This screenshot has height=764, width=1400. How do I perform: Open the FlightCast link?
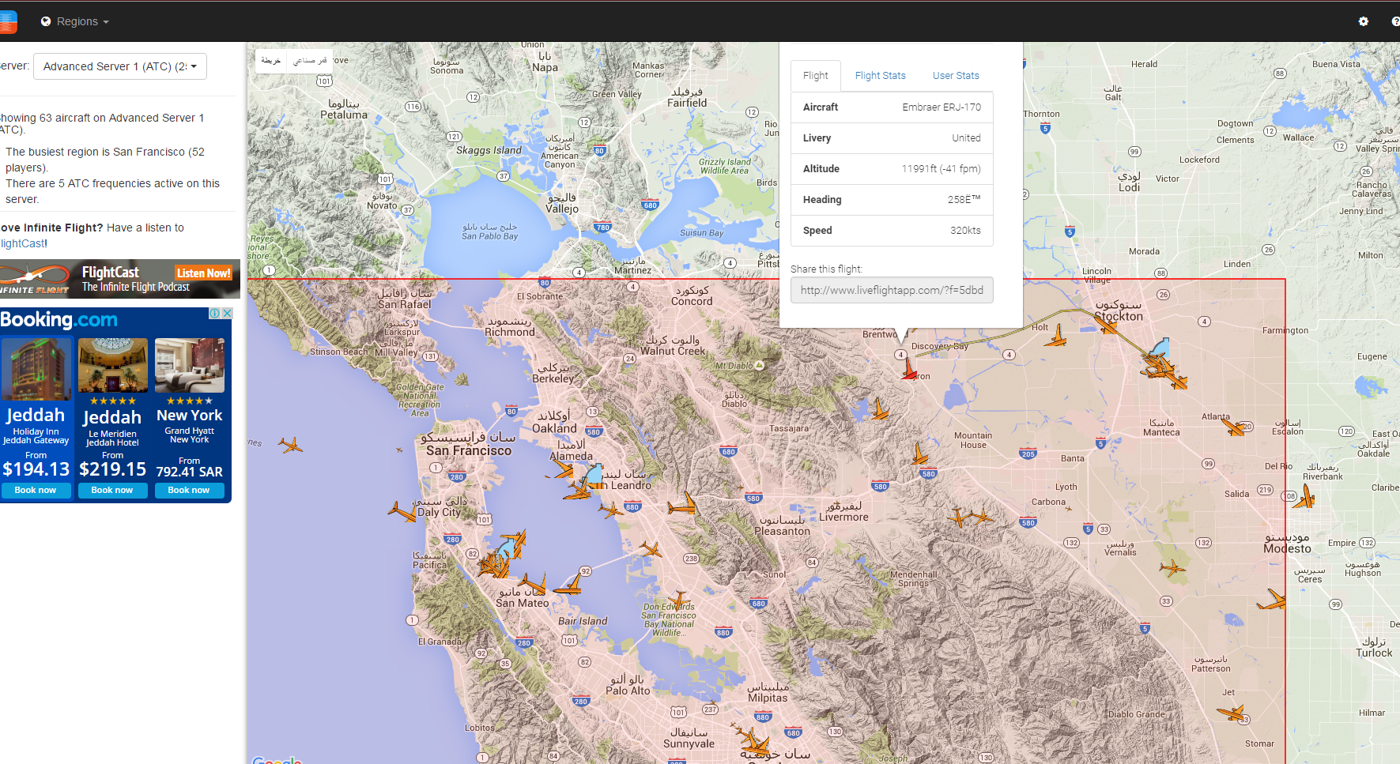[23, 243]
